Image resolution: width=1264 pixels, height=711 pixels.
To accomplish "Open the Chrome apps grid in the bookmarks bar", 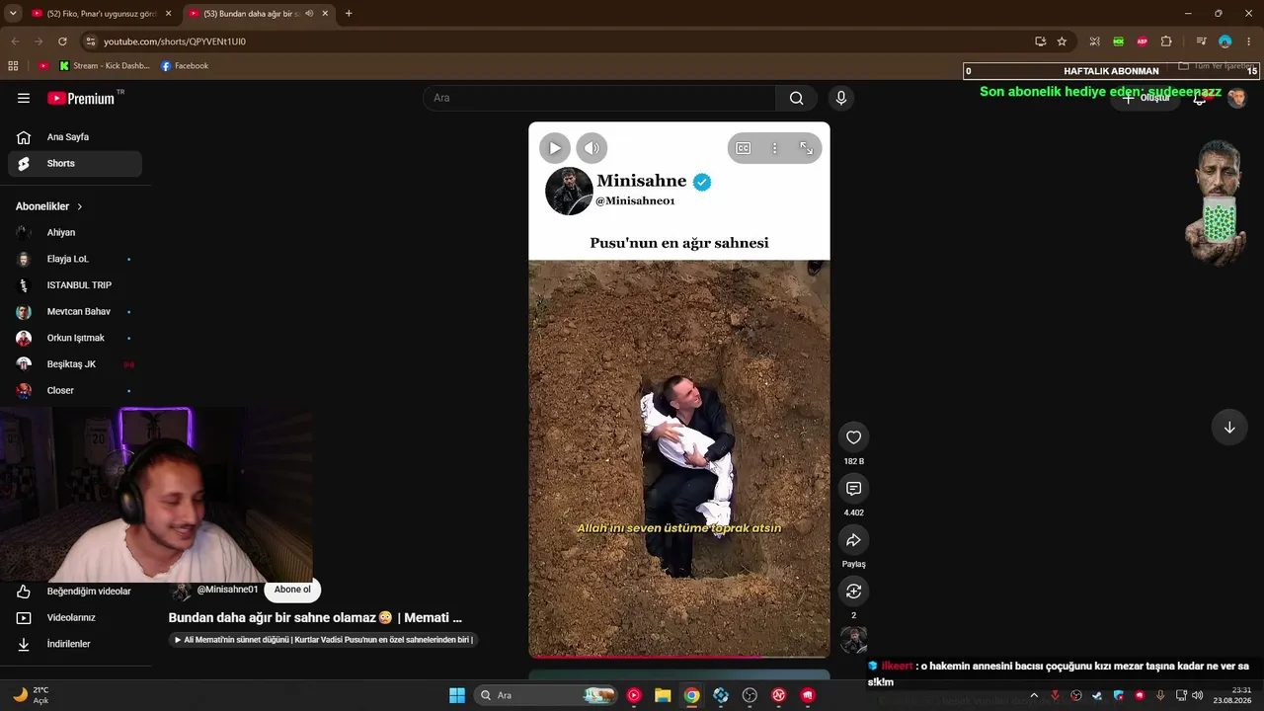I will pyautogui.click(x=13, y=66).
